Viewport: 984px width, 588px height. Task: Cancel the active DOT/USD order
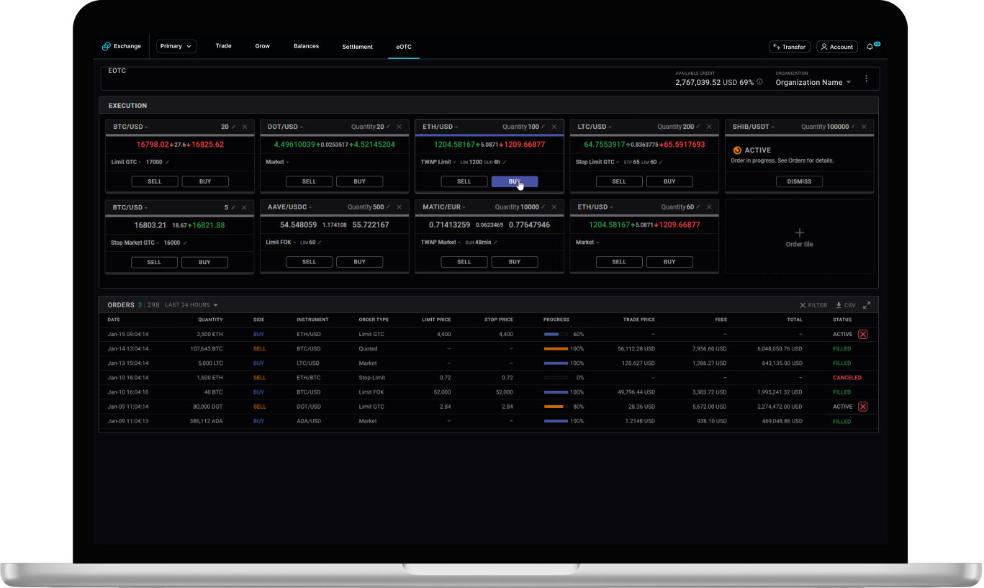pyautogui.click(x=862, y=407)
